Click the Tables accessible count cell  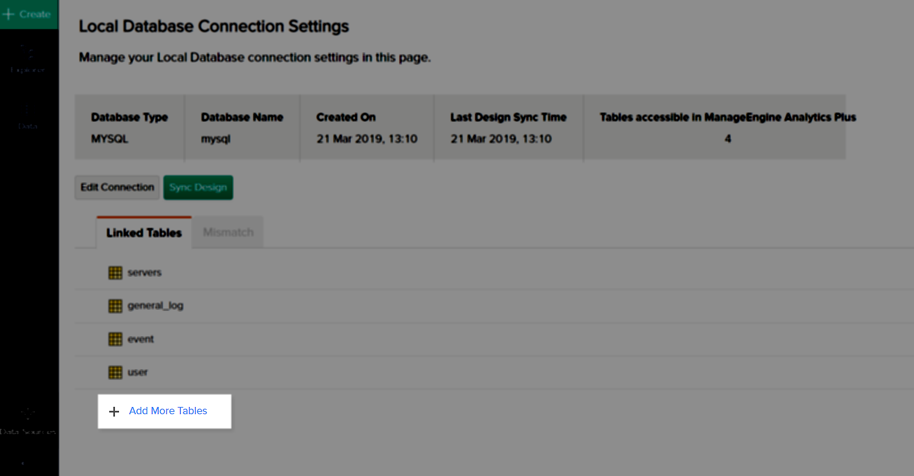point(727,139)
